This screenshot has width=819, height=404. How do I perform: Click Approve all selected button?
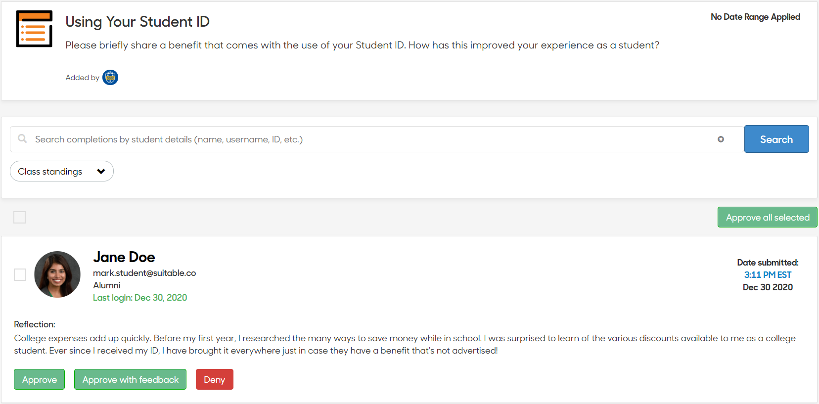(x=768, y=217)
